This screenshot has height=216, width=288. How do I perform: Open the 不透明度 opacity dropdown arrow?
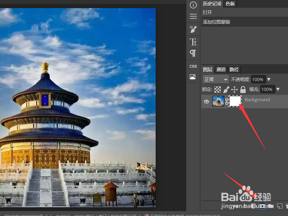tap(269, 79)
